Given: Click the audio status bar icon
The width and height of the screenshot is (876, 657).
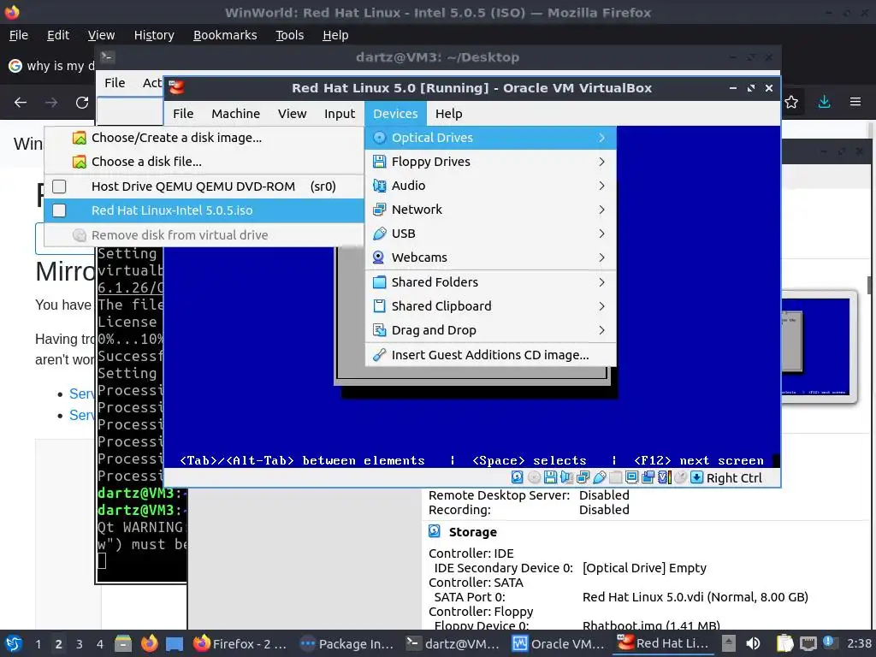Looking at the screenshot, I should [x=566, y=477].
